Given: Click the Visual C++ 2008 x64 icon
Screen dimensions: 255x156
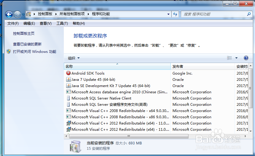Looking at the screenshot, I should coord(69,111).
